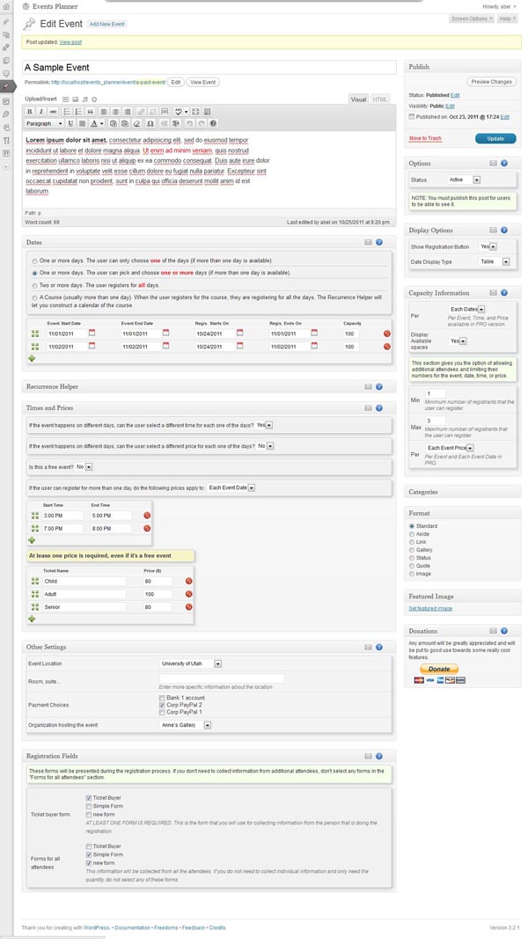Select the Gallery post format

coord(412,550)
